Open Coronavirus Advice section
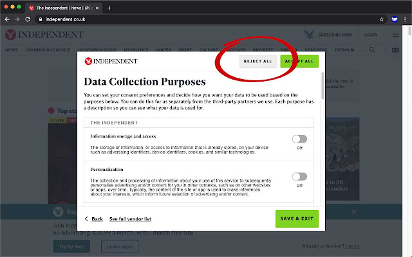 tap(48, 50)
